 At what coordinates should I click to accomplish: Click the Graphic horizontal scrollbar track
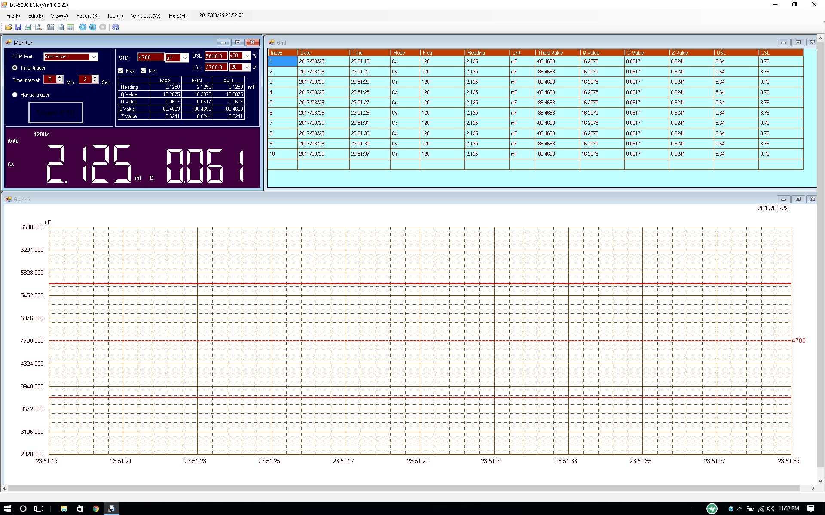404,488
